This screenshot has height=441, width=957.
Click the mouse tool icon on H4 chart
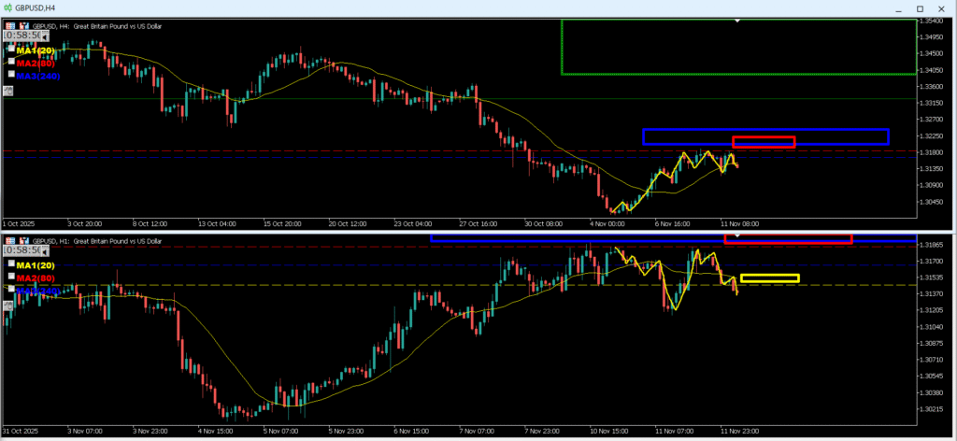[x=7, y=91]
